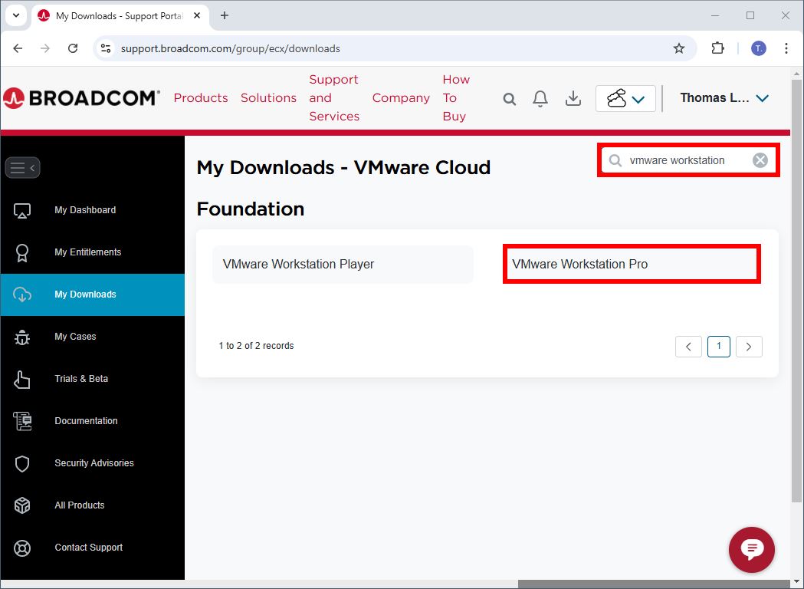Open the Products menu
The image size is (804, 589).
[x=200, y=98]
